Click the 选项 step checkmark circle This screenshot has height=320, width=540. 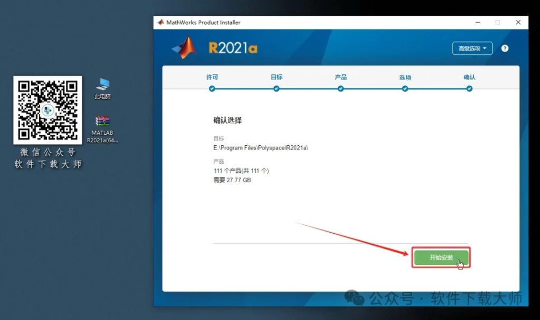404,89
